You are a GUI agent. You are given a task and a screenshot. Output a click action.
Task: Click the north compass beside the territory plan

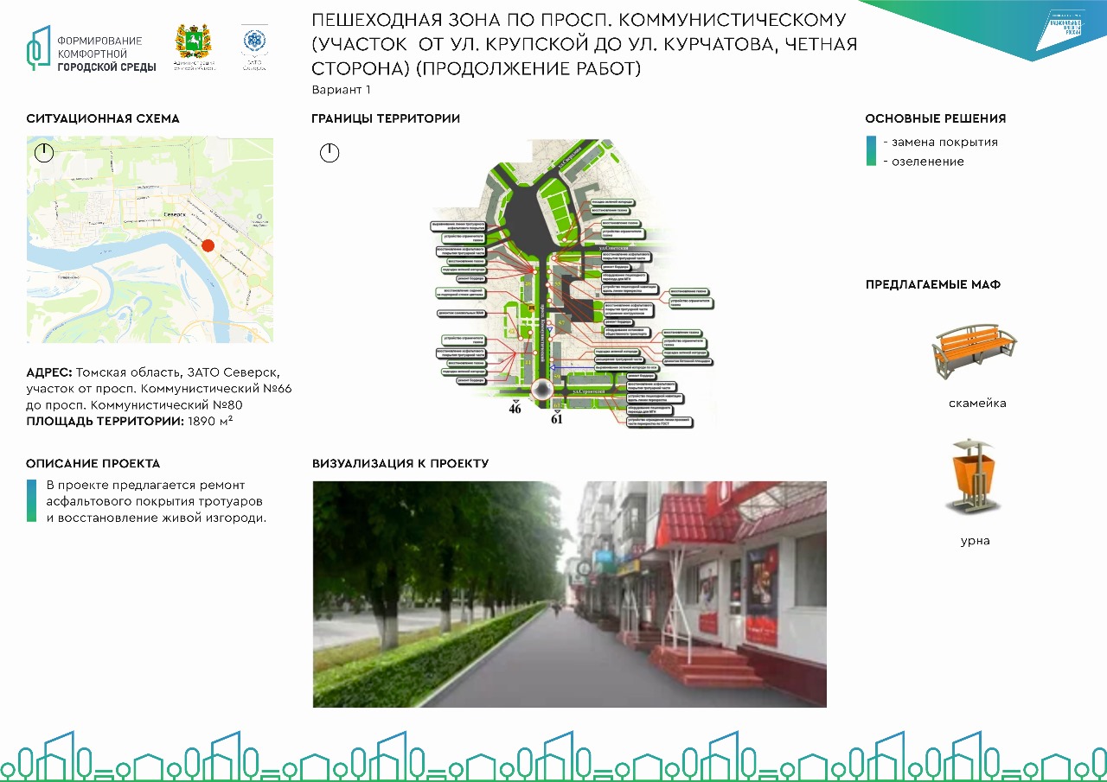[329, 154]
